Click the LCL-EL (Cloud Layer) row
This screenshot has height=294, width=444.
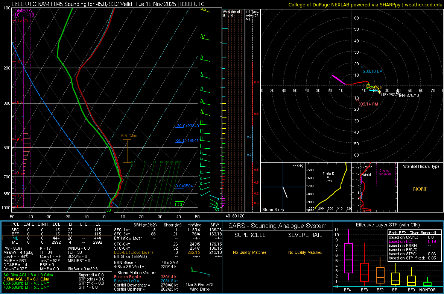pyautogui.click(x=168, y=252)
